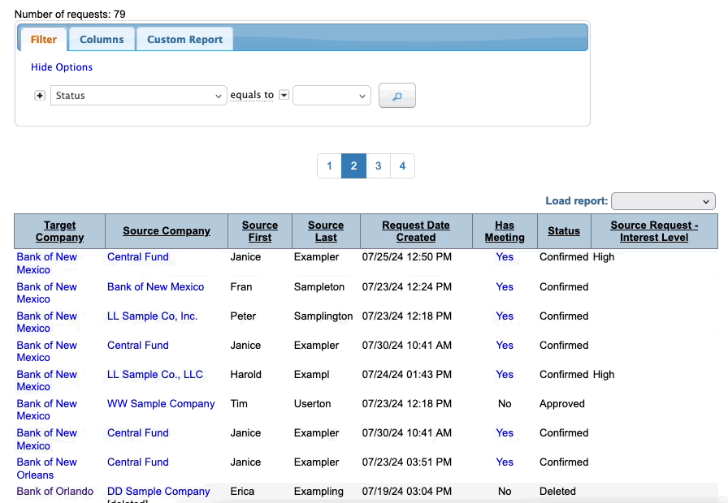Expand the filter value dropdown
Image resolution: width=728 pixels, height=503 pixels.
point(331,96)
